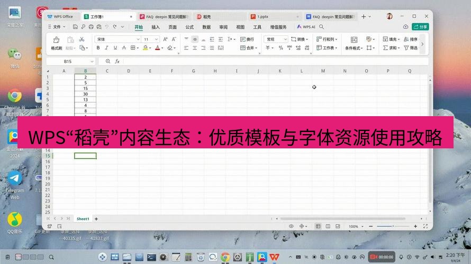Switch to the 稻壳 tab
471x264 pixels.
pyautogui.click(x=220, y=17)
